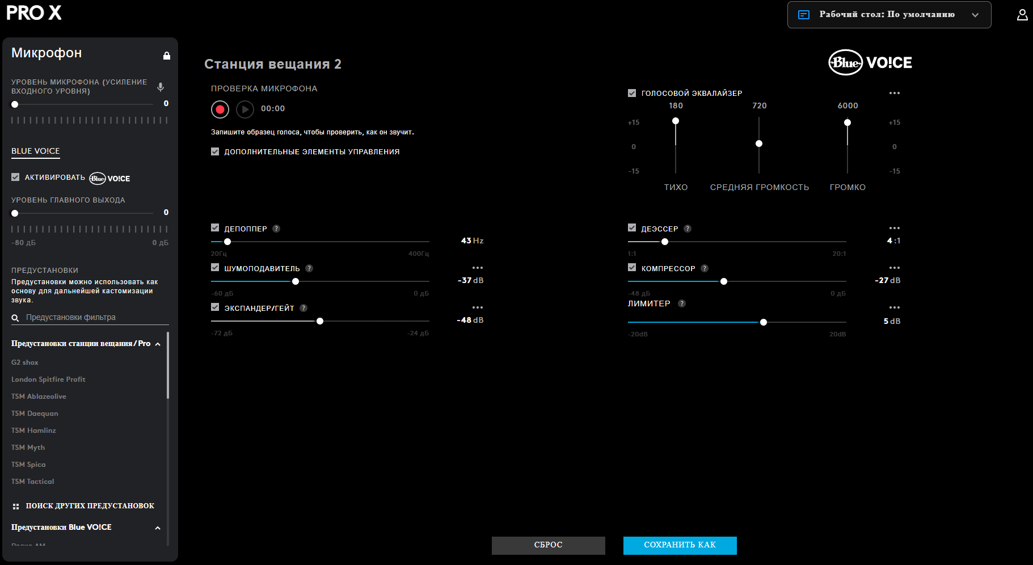
Task: Click the Экспандер/Гейт threshold slider handle
Action: click(320, 321)
